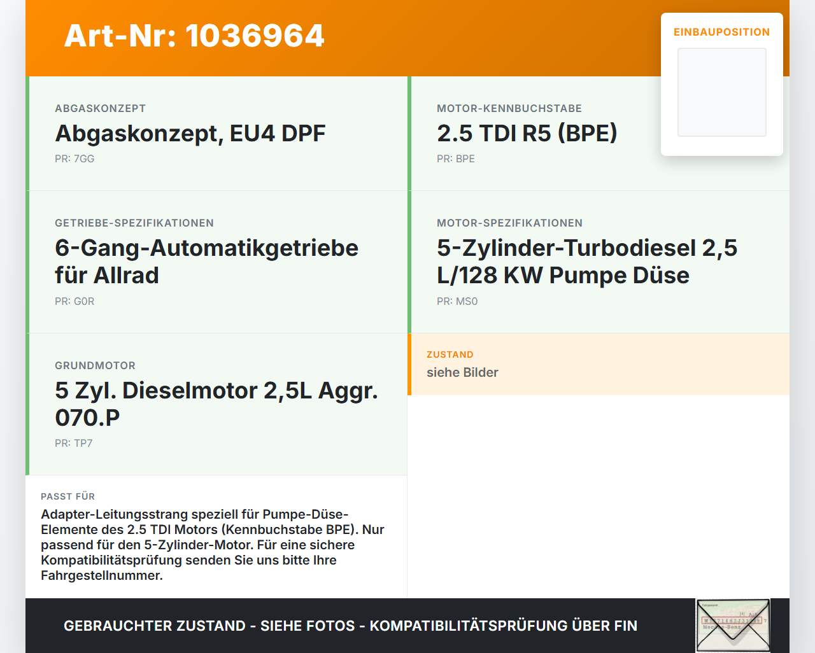Select the Abgaskonzept, EU4 DPF value

[190, 133]
